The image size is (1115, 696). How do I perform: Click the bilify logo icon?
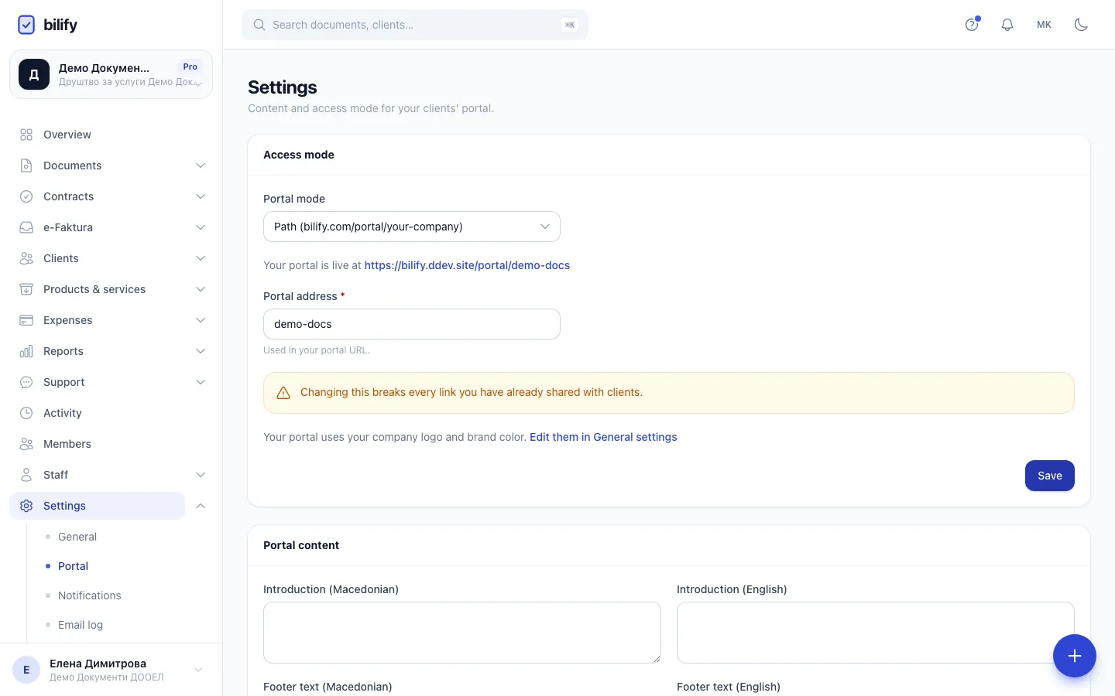pos(26,25)
